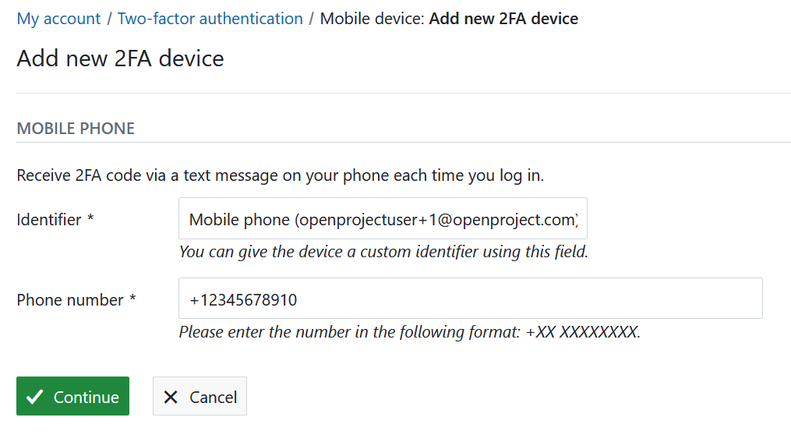Click the Phone number field label

point(70,300)
